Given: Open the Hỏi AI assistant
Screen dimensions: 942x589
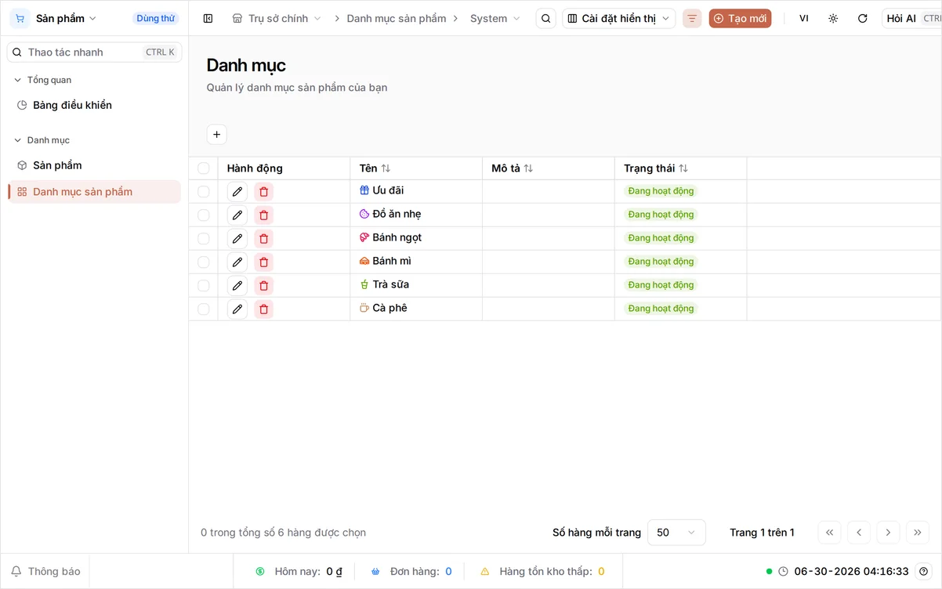Looking at the screenshot, I should click(x=912, y=18).
